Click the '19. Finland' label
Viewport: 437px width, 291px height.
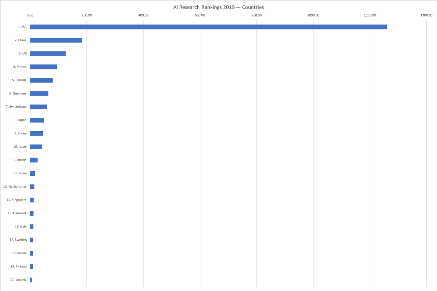click(x=18, y=266)
